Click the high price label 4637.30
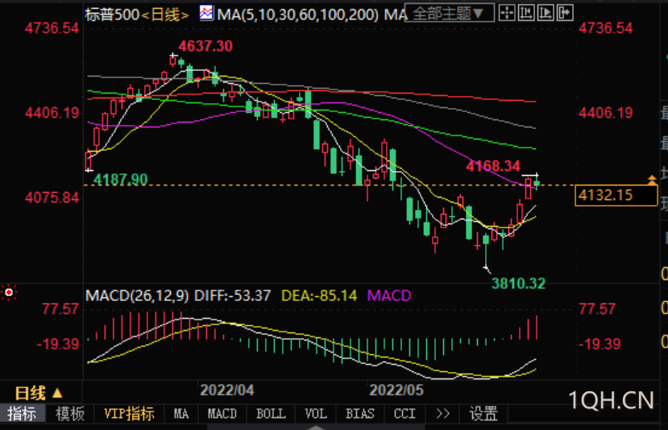Image resolution: width=668 pixels, height=430 pixels. pos(205,46)
